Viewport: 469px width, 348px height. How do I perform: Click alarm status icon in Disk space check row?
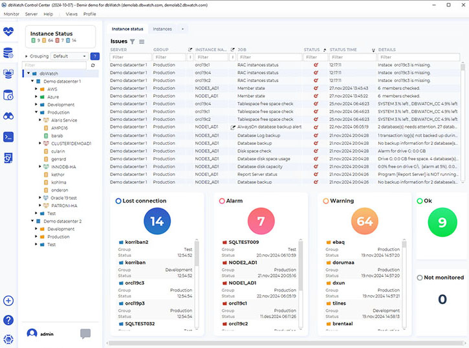tap(316, 151)
